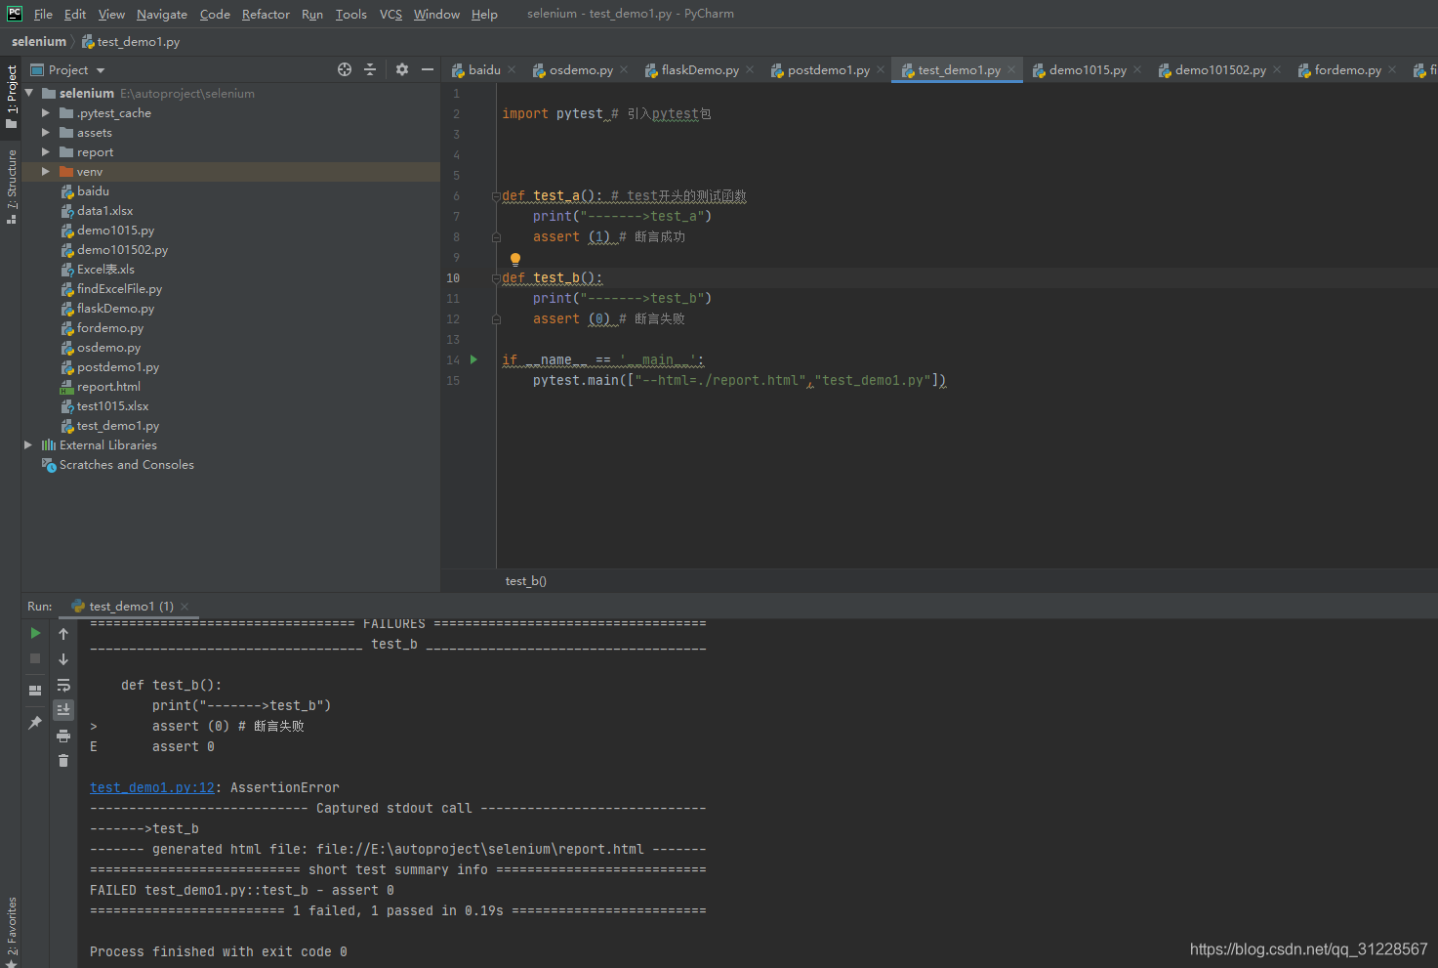
Task: Select report.html in the Project tree
Action: click(108, 386)
